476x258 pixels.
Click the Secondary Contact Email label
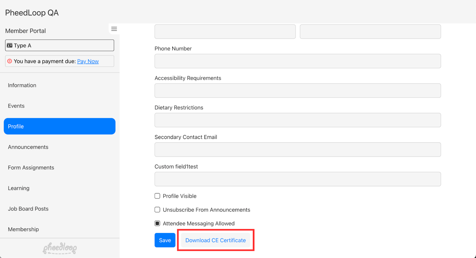pos(186,137)
